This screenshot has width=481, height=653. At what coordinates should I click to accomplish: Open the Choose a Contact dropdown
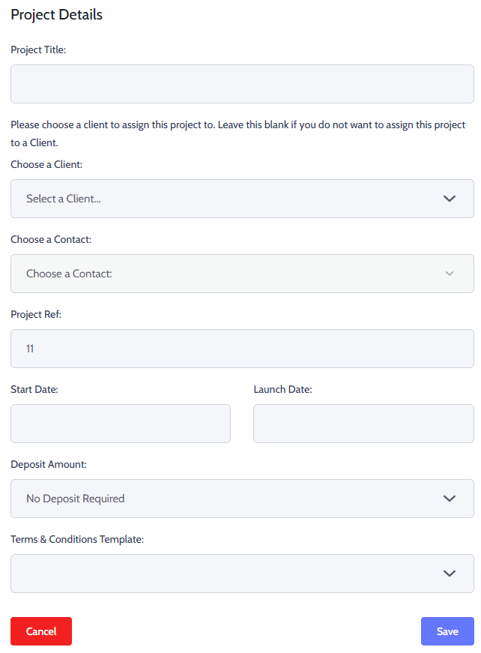coord(242,274)
